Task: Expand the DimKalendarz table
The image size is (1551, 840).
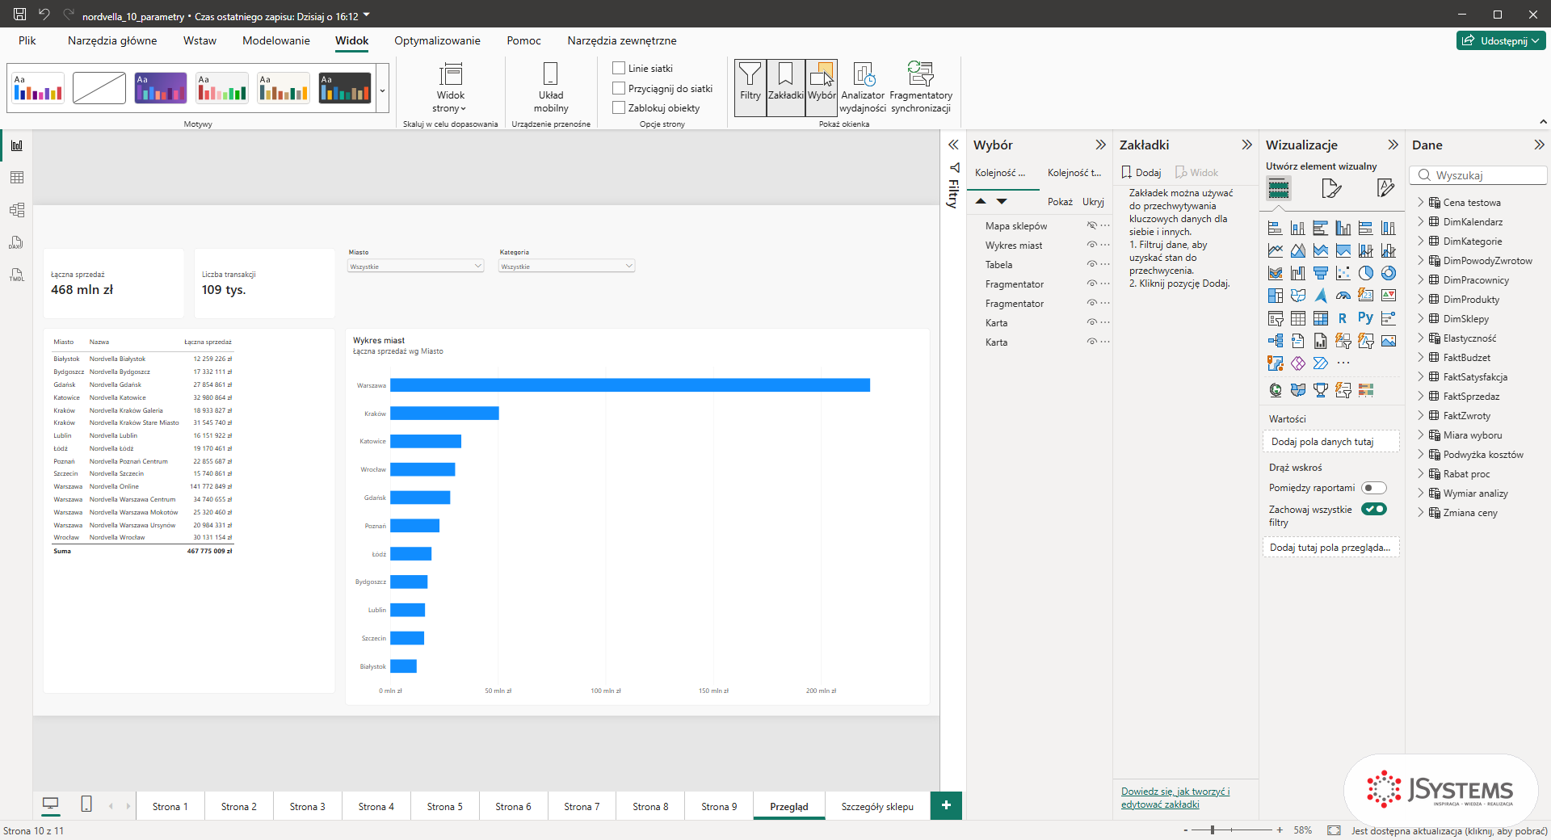Action: [1421, 221]
